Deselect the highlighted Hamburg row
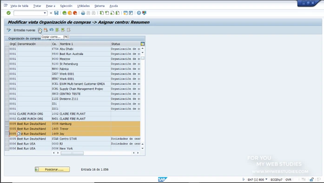Viewport: 324px width, 183px height. click(x=7, y=124)
